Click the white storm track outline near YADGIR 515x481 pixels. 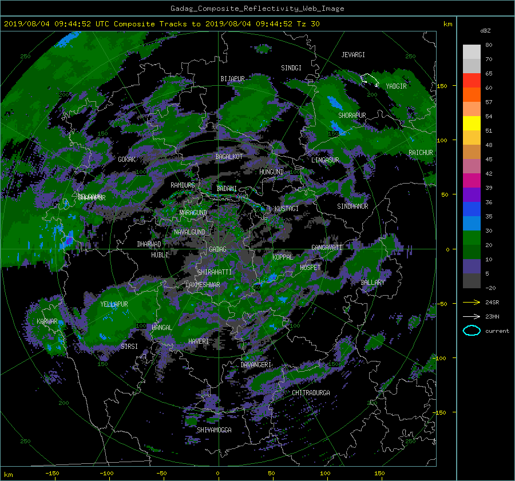[x=370, y=79]
